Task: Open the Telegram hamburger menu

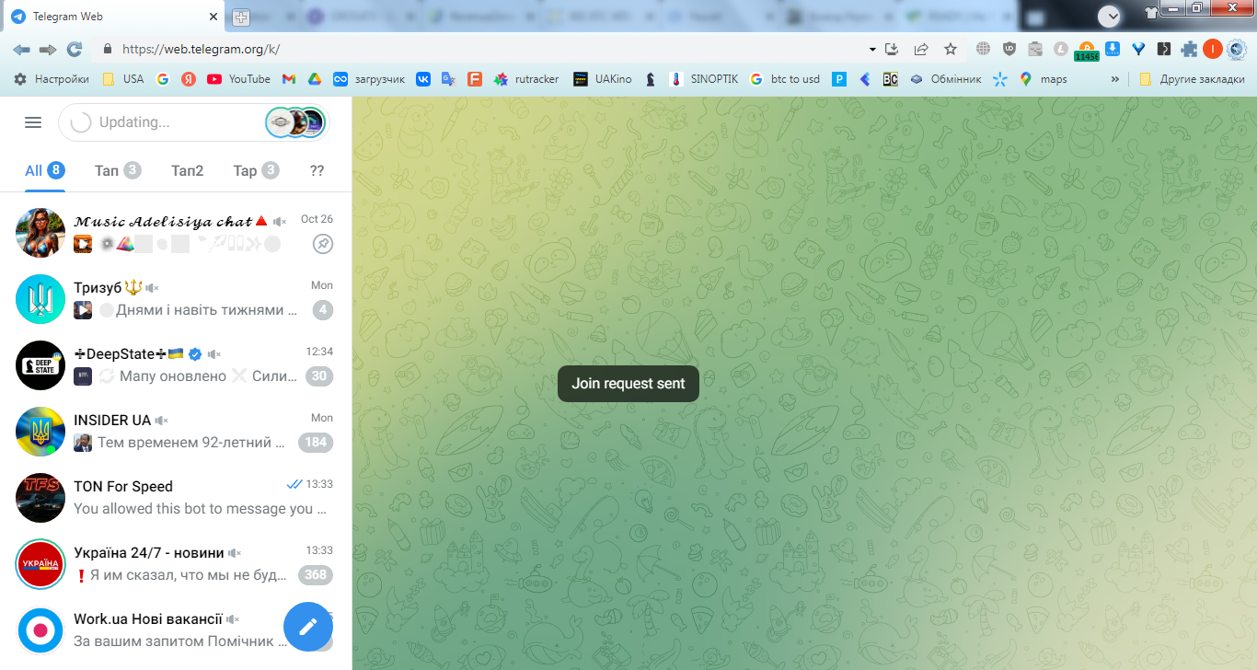Action: [33, 122]
